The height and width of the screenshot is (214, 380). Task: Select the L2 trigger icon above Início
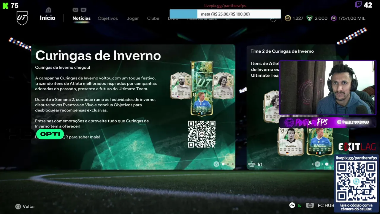tap(48, 10)
